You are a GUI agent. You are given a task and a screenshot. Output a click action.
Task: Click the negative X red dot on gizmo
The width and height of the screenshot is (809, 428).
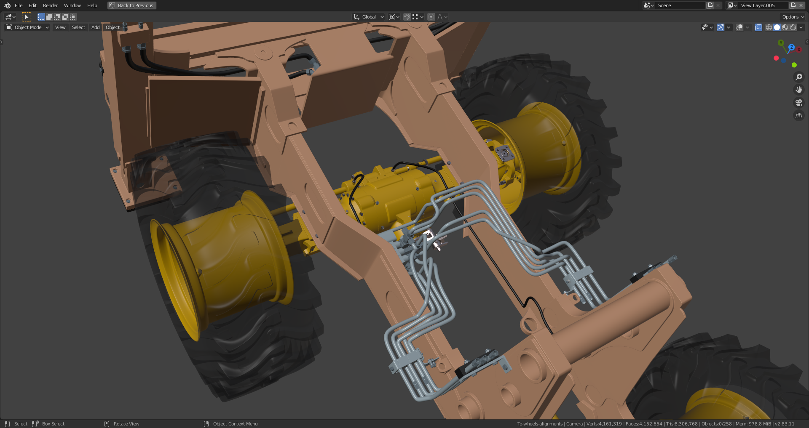coord(776,58)
